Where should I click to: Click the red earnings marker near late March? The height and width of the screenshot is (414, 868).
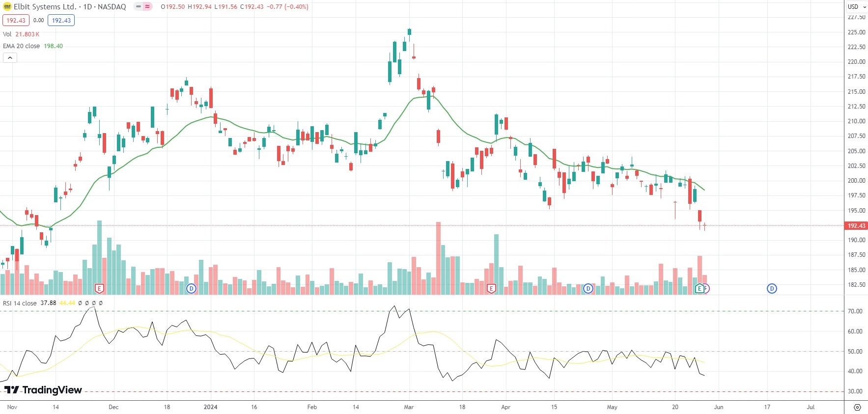pos(491,289)
